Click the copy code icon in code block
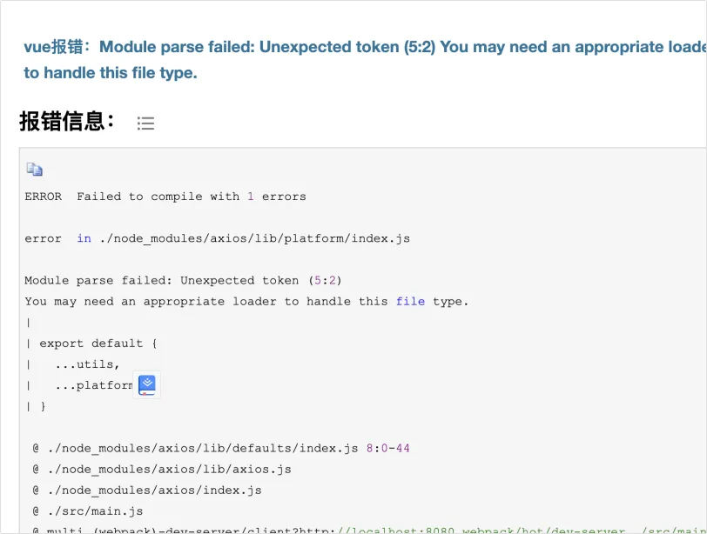Viewport: 707px width, 534px height. 35,170
